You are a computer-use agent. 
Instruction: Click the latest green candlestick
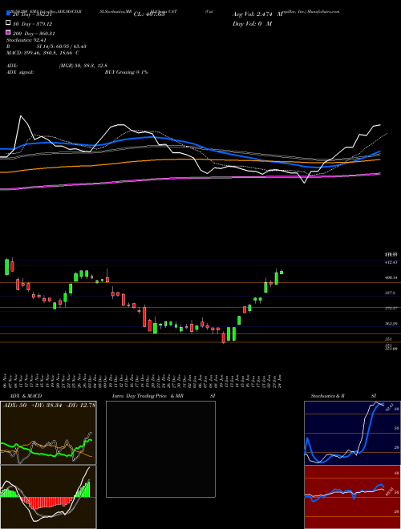click(282, 273)
